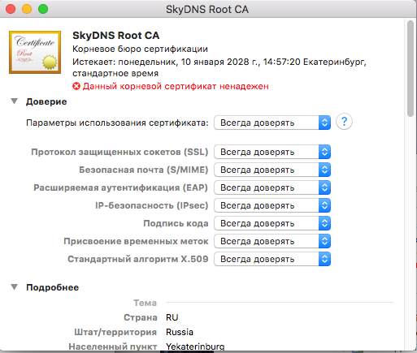This screenshot has height=353, width=417.
Task: Click the Подробнее section heading label
Action: coord(53,287)
